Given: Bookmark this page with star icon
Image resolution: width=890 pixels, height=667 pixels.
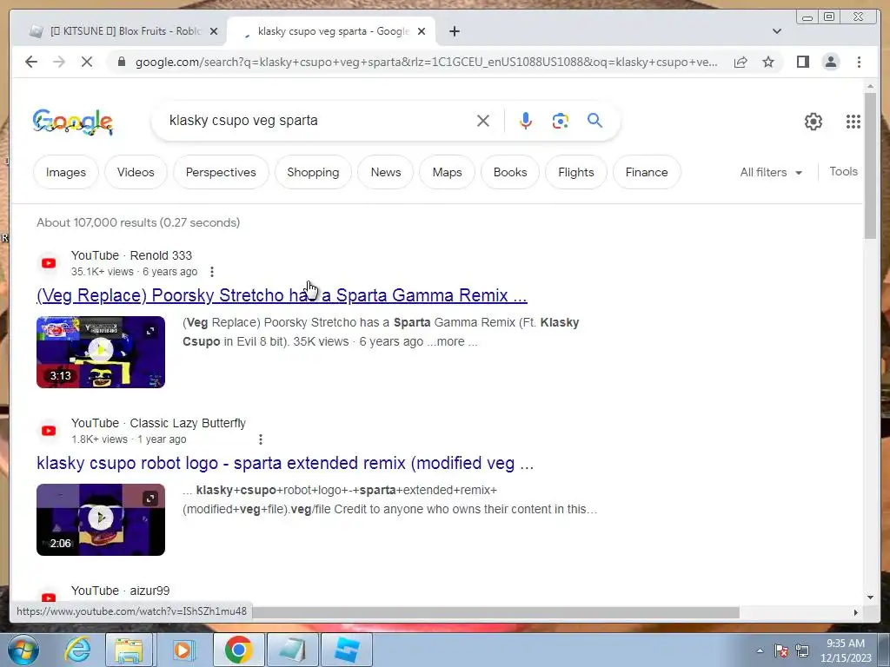Looking at the screenshot, I should click(768, 62).
